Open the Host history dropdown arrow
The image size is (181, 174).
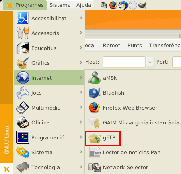150,62
